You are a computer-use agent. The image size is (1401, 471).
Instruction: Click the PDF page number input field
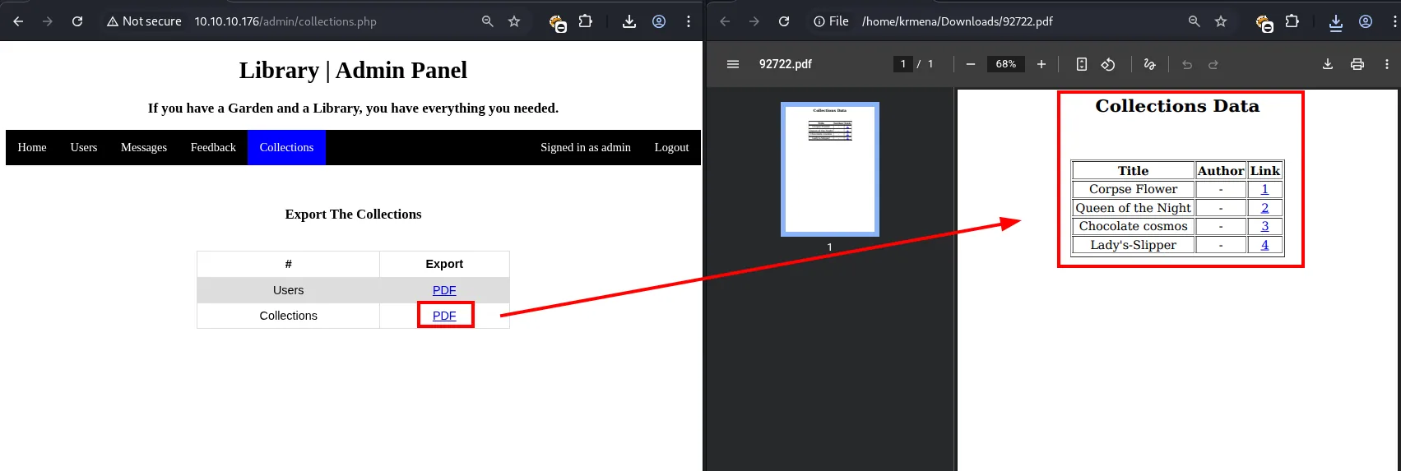click(903, 64)
